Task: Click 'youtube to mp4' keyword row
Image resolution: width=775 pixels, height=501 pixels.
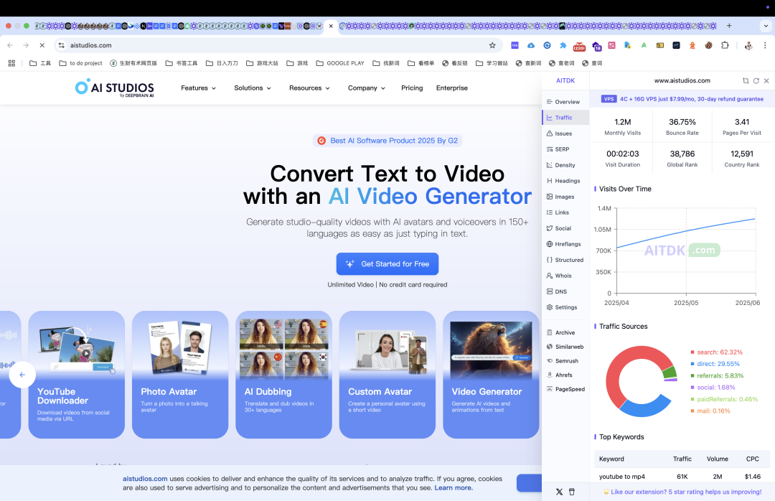Action: pyautogui.click(x=682, y=477)
